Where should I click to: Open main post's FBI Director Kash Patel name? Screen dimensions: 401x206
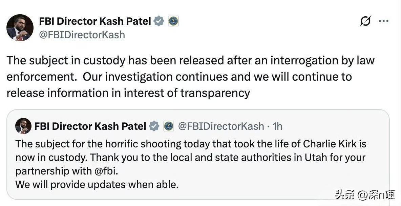pos(95,21)
